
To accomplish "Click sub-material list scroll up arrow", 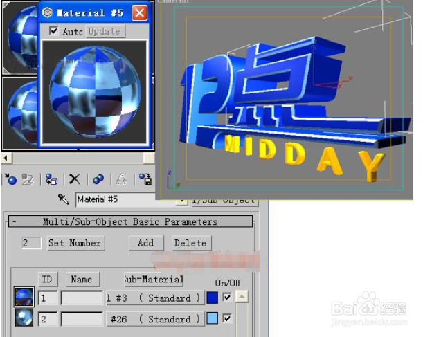I will point(242,297).
